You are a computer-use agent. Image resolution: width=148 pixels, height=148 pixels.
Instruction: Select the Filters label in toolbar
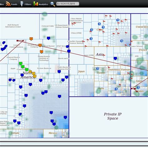[28, 4]
